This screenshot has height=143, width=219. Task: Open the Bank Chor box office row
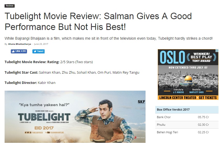(187, 117)
